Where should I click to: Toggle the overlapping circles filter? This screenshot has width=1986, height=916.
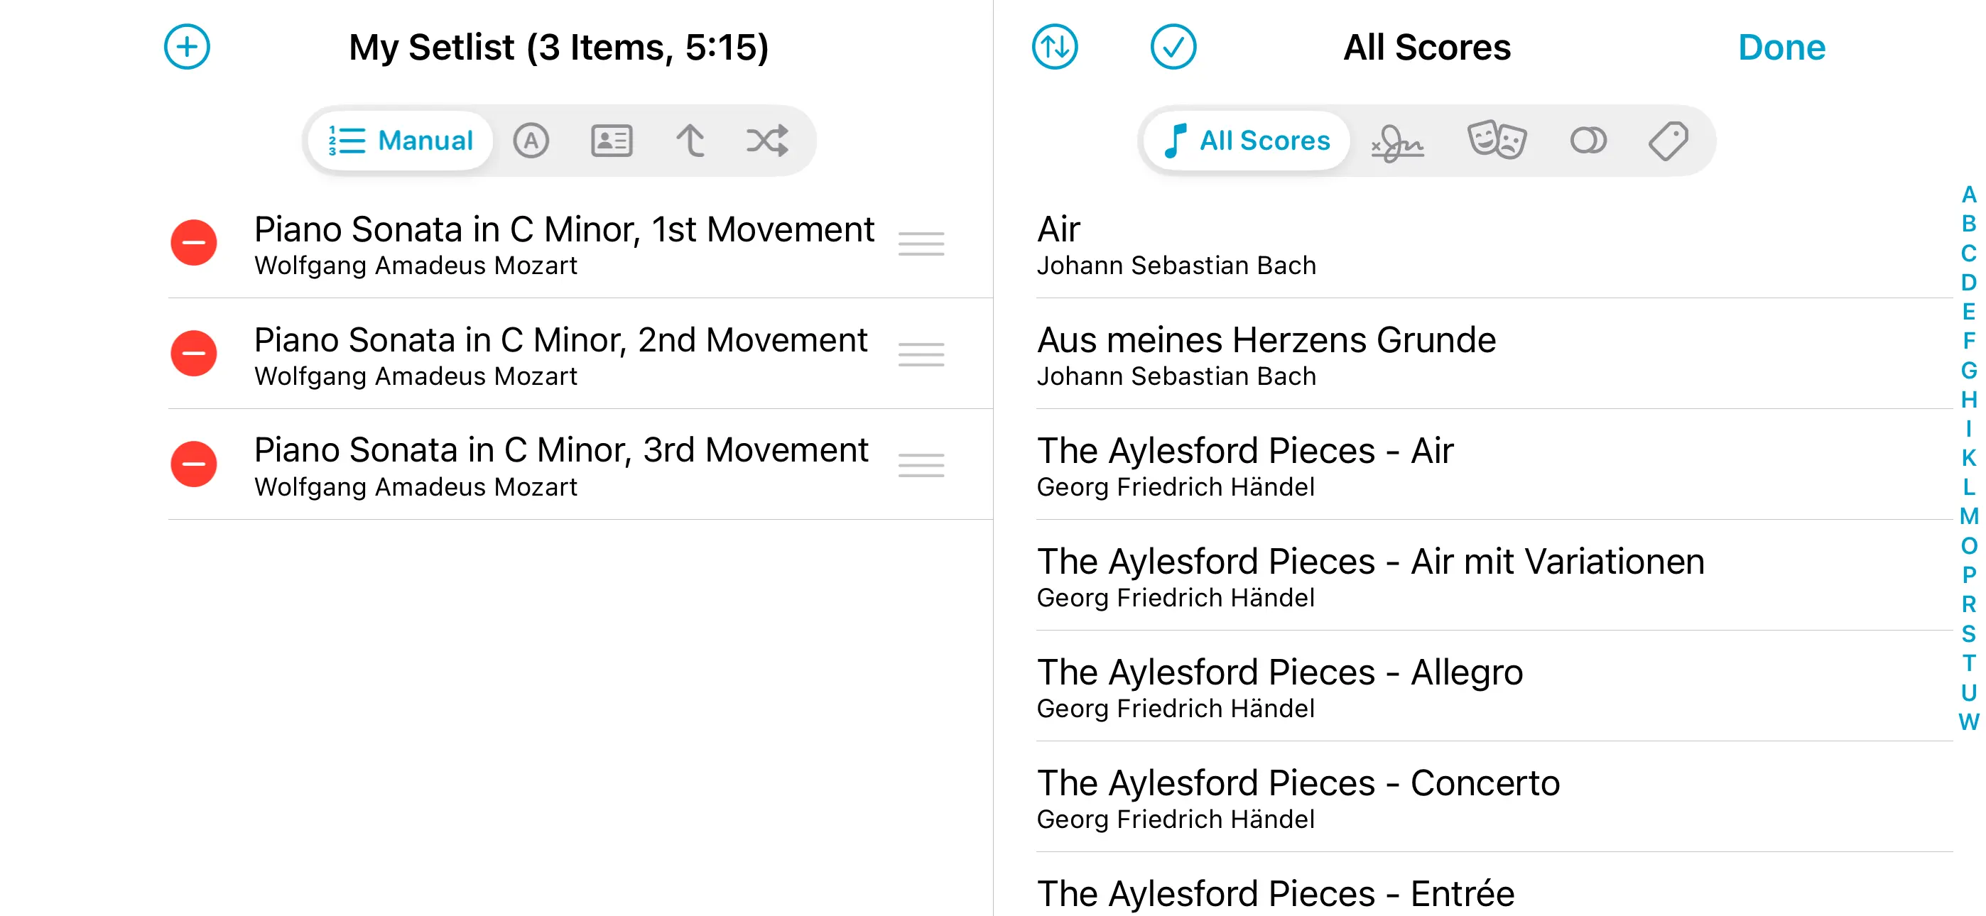click(x=1588, y=141)
